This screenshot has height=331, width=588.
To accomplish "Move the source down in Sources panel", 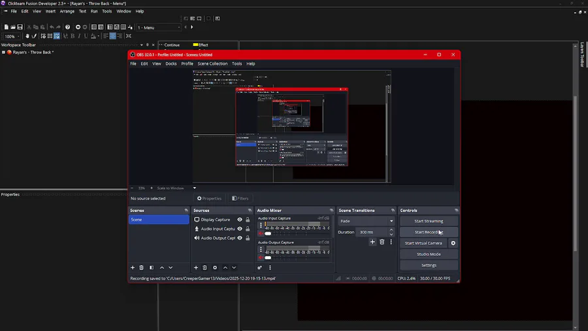I will click(x=234, y=268).
